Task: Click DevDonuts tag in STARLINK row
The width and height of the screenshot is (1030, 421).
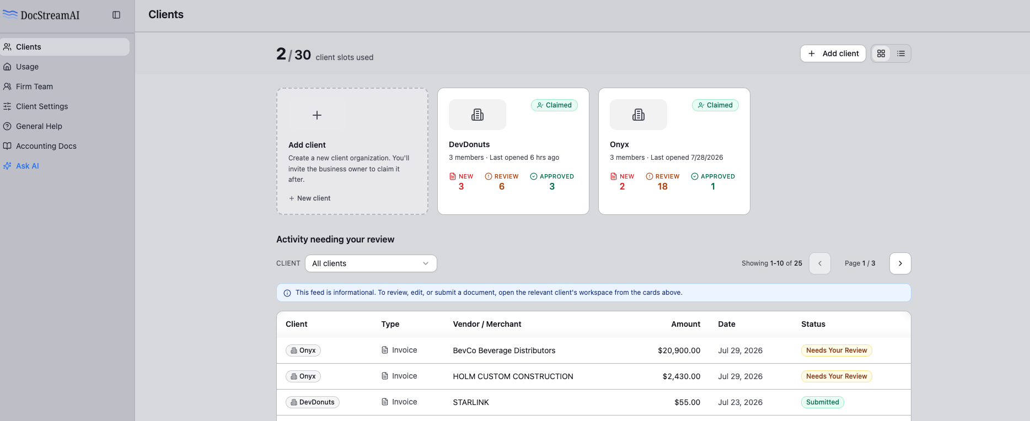Action: click(313, 402)
